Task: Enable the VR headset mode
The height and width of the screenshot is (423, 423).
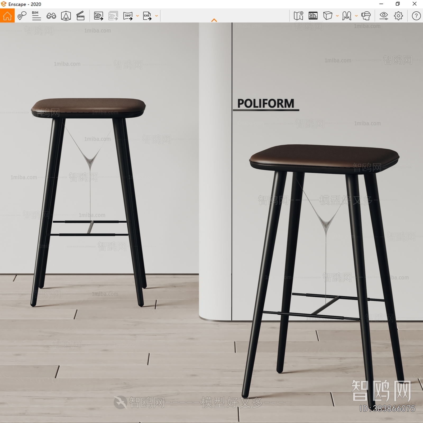Action: coord(366,16)
